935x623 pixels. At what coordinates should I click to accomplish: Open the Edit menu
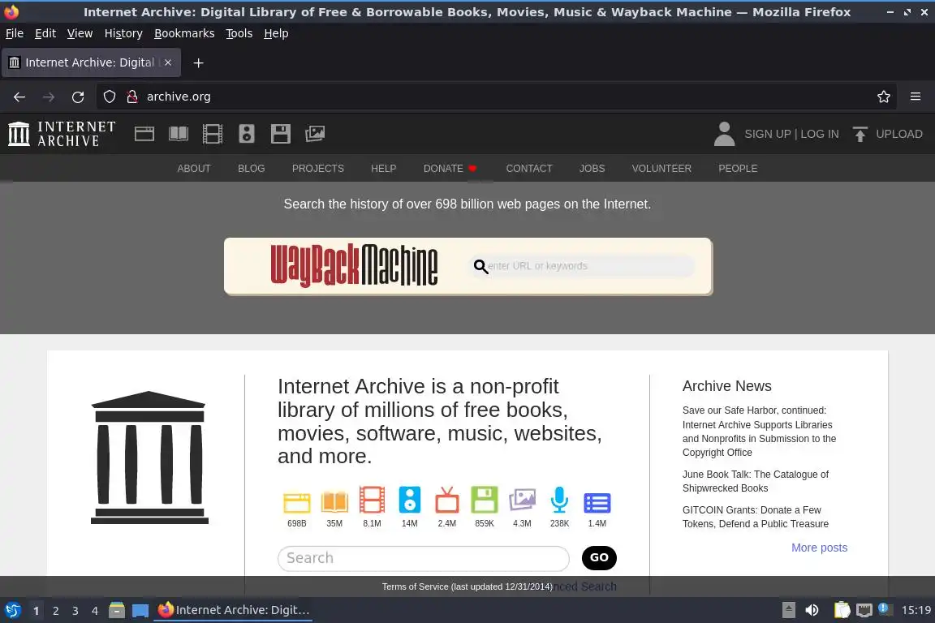[45, 33]
